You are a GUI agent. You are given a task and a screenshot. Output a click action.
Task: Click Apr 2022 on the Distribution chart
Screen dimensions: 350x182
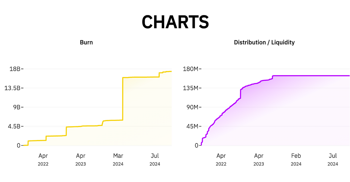(221, 159)
